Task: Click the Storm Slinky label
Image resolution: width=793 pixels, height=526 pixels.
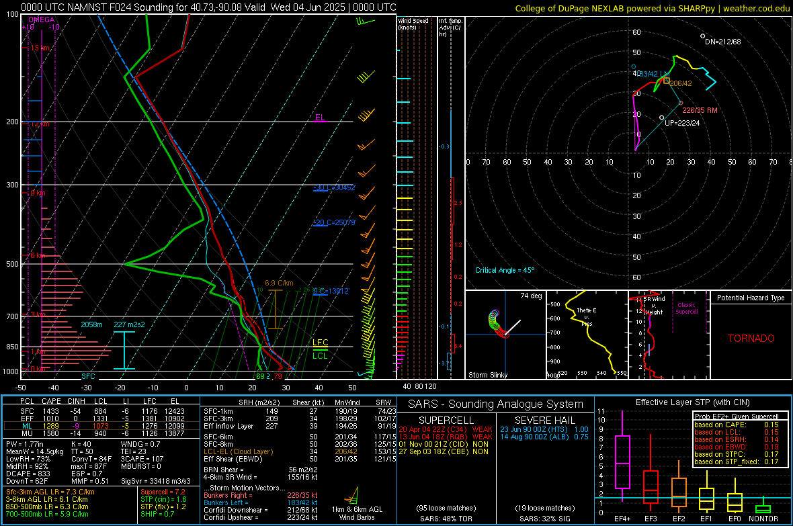Action: [x=487, y=375]
